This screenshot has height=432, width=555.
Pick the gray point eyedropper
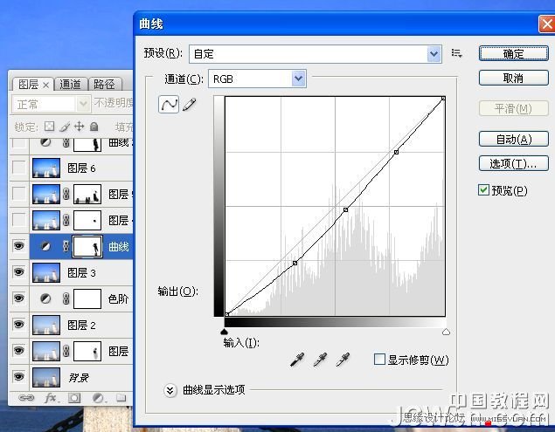(321, 360)
